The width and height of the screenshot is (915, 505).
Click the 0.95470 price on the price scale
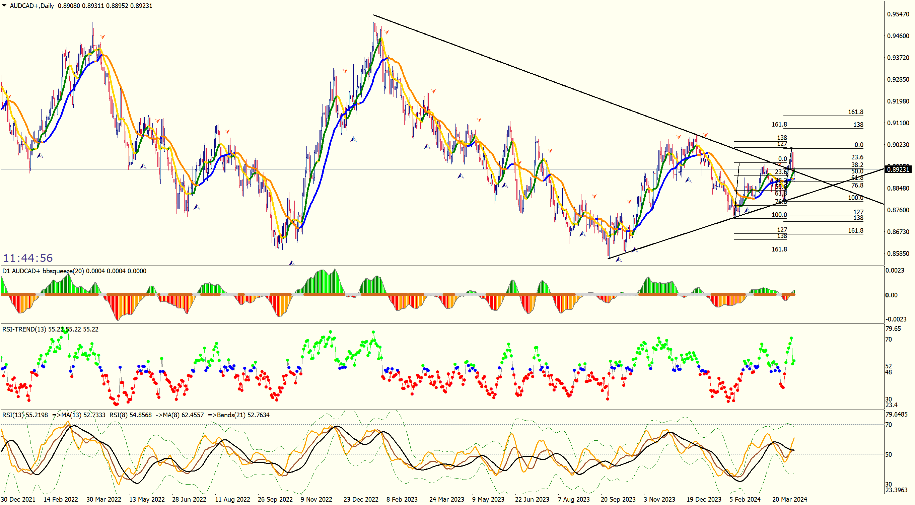[898, 14]
